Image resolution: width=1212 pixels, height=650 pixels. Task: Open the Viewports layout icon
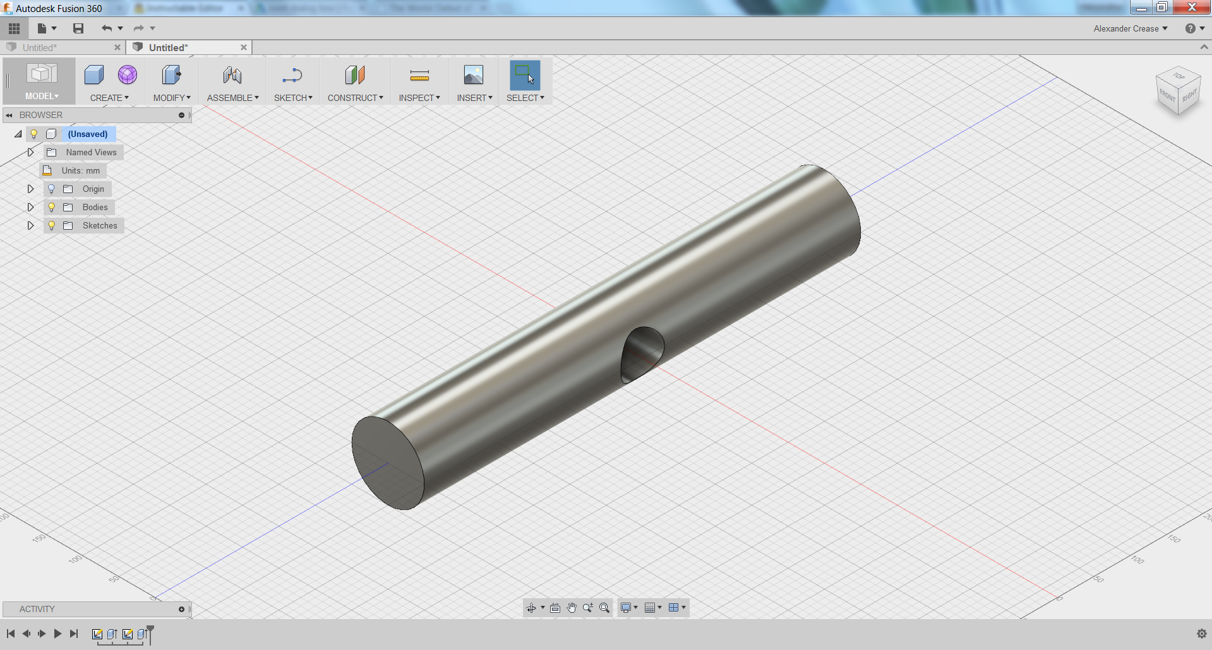click(674, 608)
